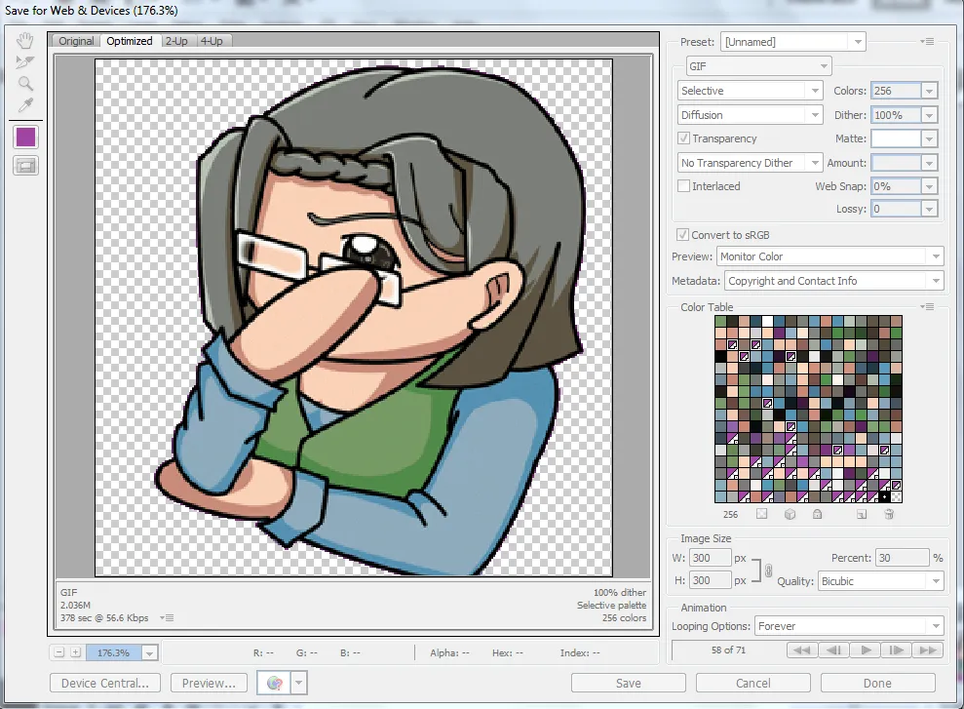Open the Colors 256 dropdown arrow
Image resolution: width=964 pixels, height=709 pixels.
[929, 91]
